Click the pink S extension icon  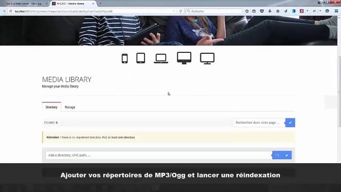point(302,11)
